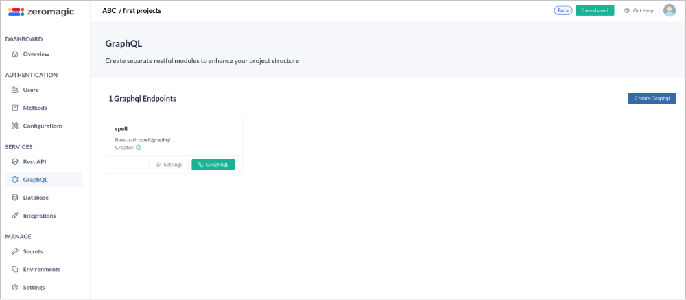Click the AUTHENTICATION section label
The width and height of the screenshot is (686, 300).
click(x=32, y=75)
